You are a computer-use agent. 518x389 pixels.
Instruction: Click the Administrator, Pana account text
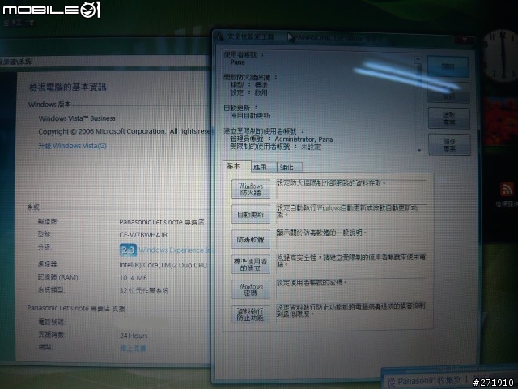(x=304, y=139)
